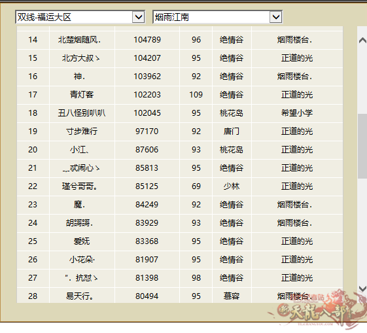Click rank number 14
This screenshot has width=367, height=333.
tap(33, 40)
